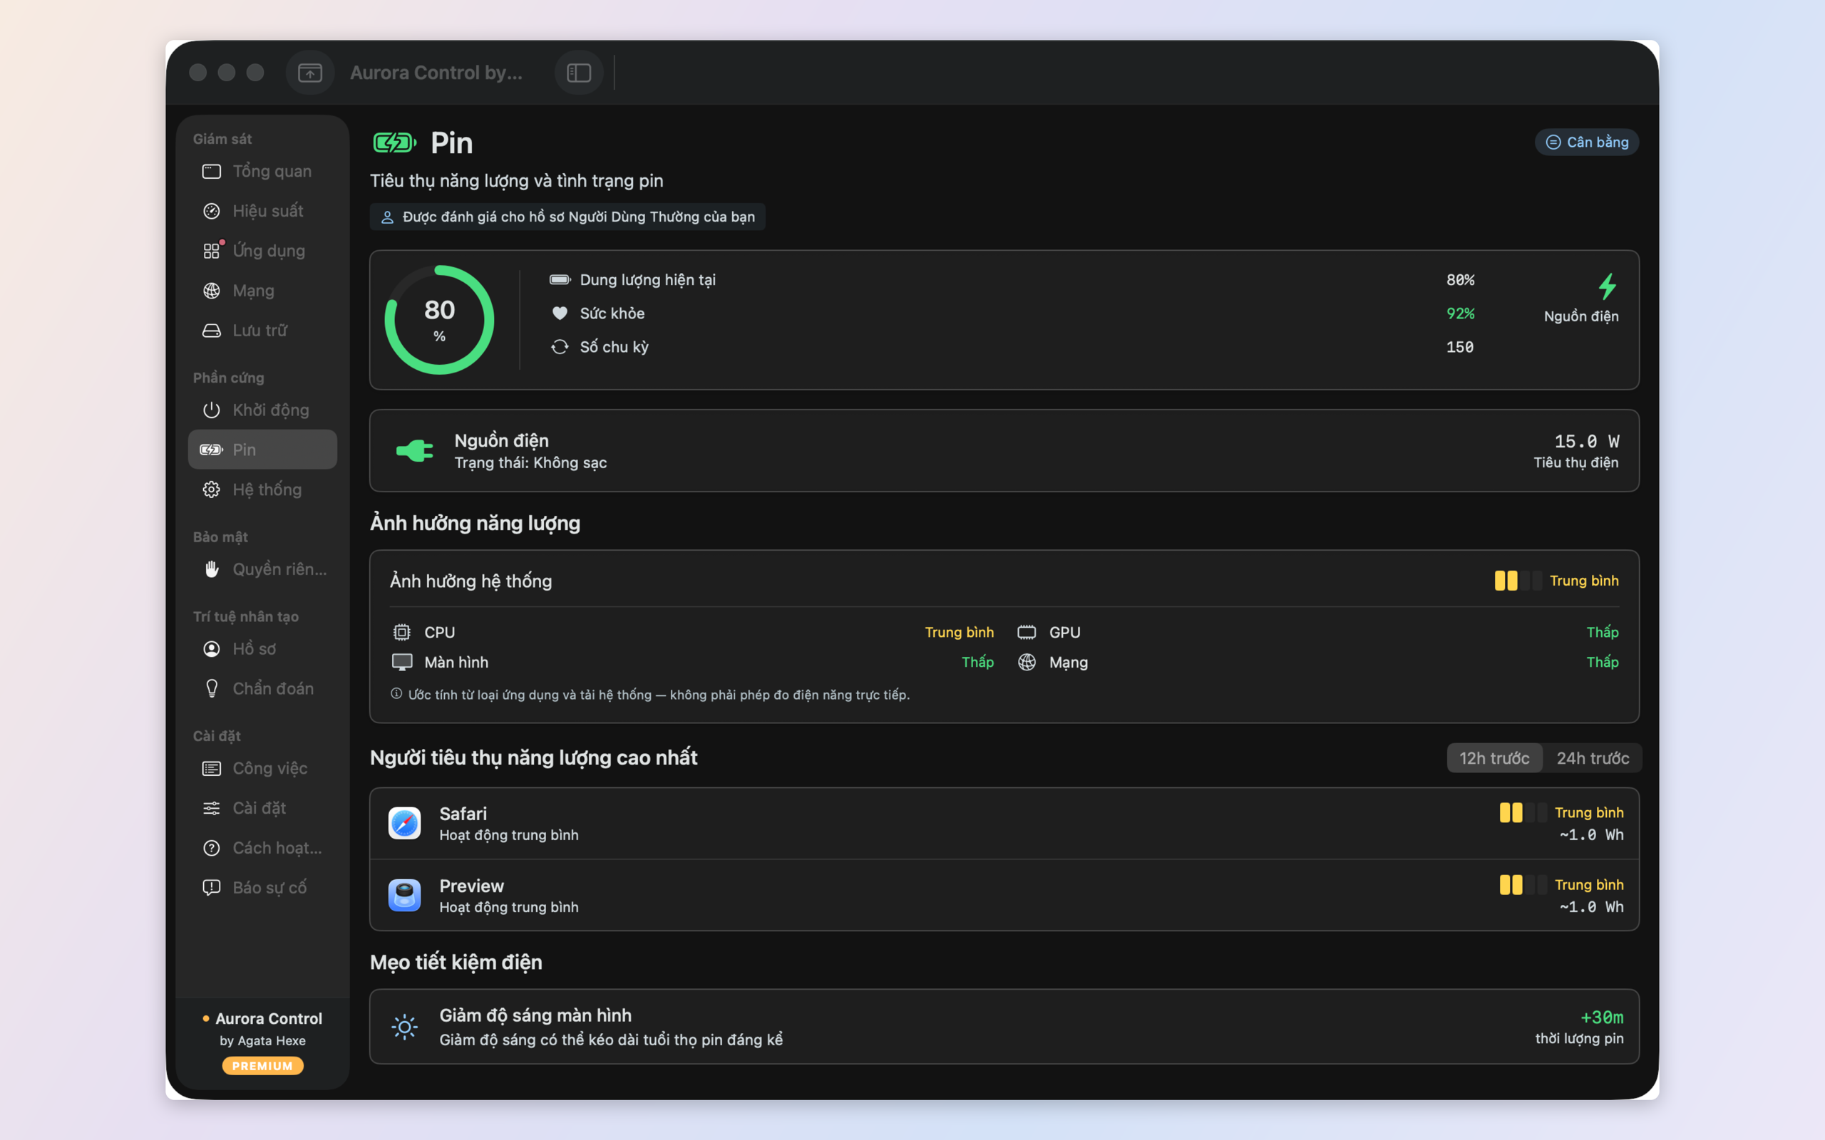The width and height of the screenshot is (1825, 1140).
Task: Click the Cân bằng mode button
Action: (x=1587, y=142)
